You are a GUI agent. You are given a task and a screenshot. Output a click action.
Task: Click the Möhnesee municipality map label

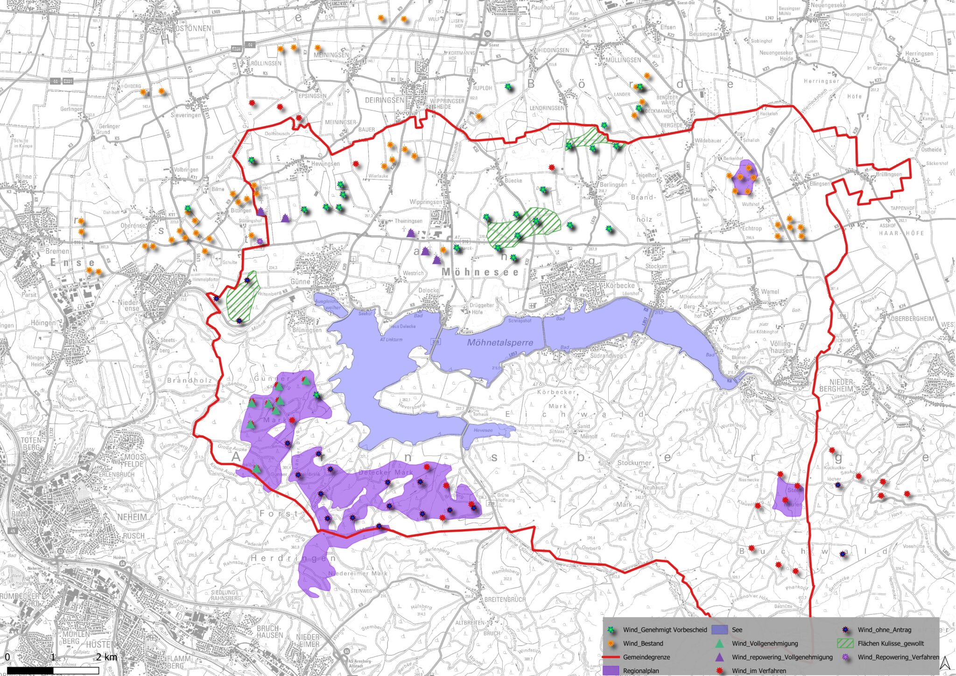tap(480, 272)
